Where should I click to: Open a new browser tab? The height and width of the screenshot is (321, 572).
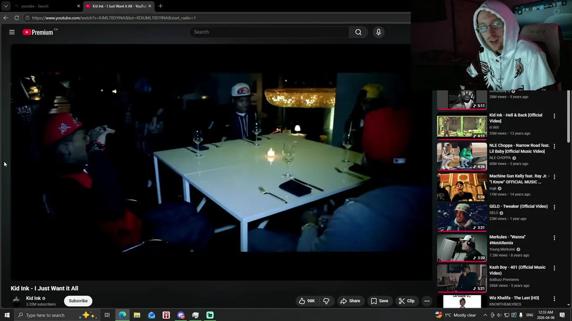(x=160, y=6)
